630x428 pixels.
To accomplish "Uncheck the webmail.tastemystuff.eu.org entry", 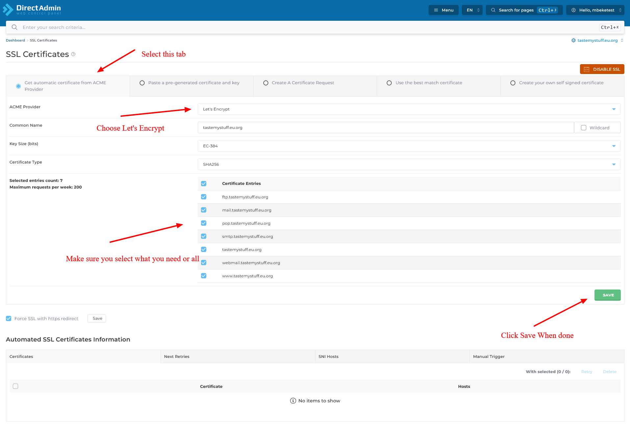I will 204,263.
